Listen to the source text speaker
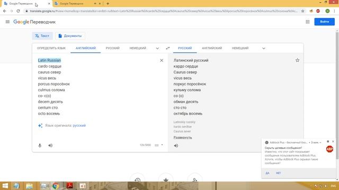 click(50, 146)
